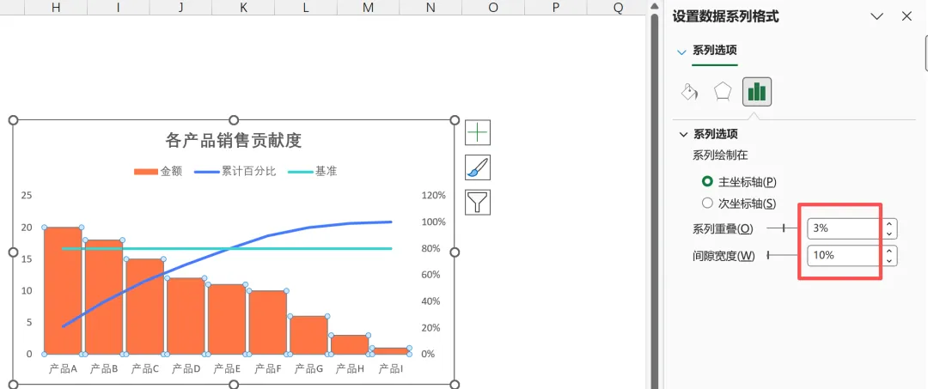928x389 pixels.
Task: Click the 系列重叠 value field showing 3%
Action: (x=845, y=228)
